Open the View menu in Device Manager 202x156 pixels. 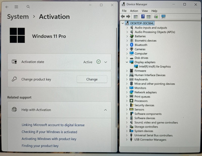click(145, 11)
